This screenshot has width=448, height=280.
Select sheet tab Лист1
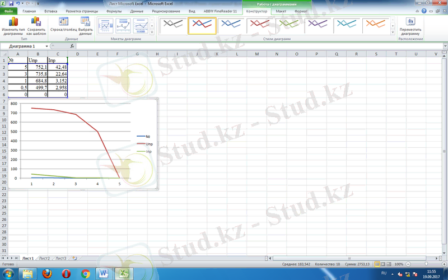(x=27, y=258)
